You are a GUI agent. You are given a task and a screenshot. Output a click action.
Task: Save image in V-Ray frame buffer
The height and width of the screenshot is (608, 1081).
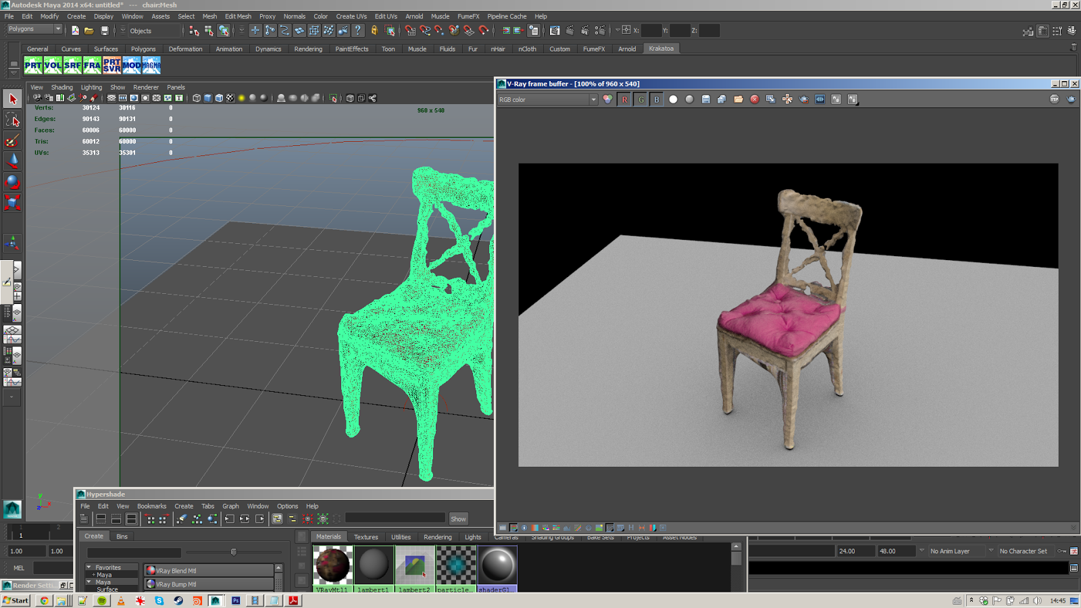705,99
